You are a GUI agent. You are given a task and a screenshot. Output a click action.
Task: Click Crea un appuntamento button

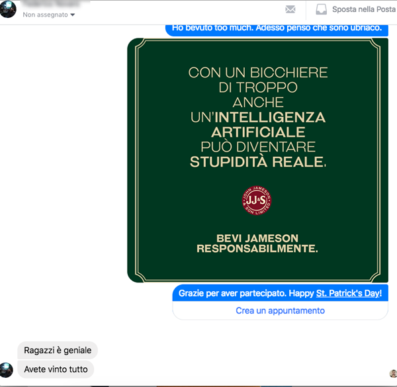[x=280, y=310]
